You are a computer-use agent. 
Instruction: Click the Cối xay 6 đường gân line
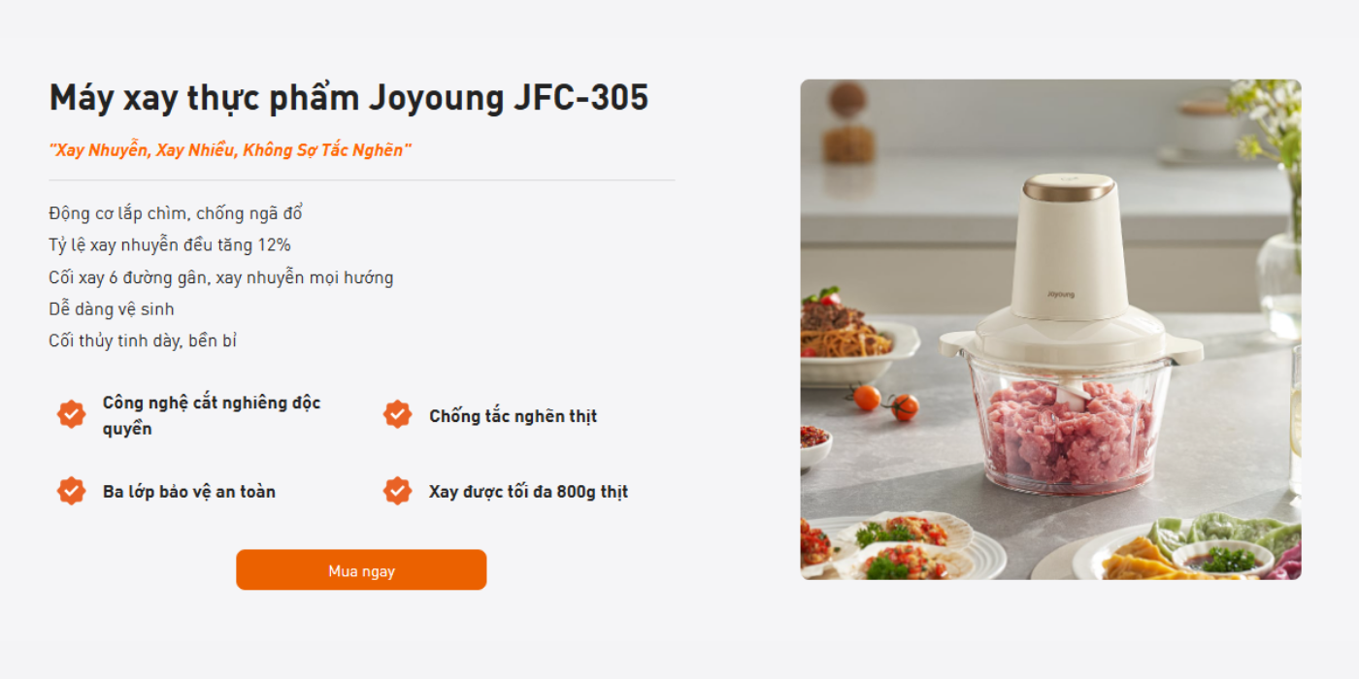220,277
